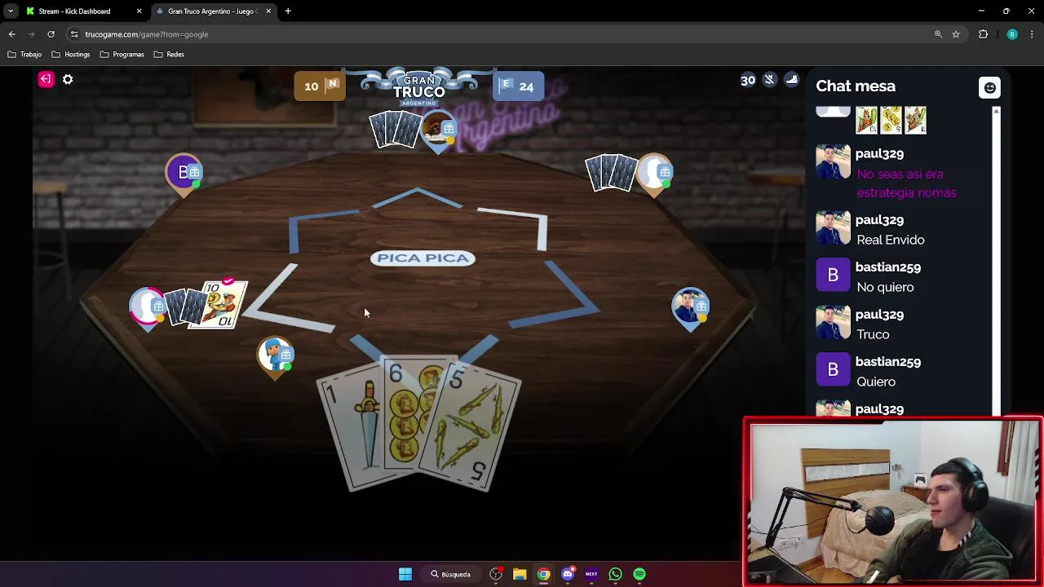Viewport: 1044px width, 587px height.
Task: Bookmark this page with star icon
Action: pyautogui.click(x=956, y=34)
